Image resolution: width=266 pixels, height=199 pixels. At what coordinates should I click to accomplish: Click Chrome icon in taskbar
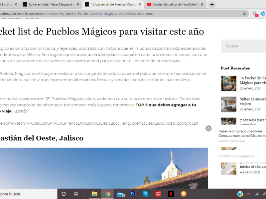107,194
